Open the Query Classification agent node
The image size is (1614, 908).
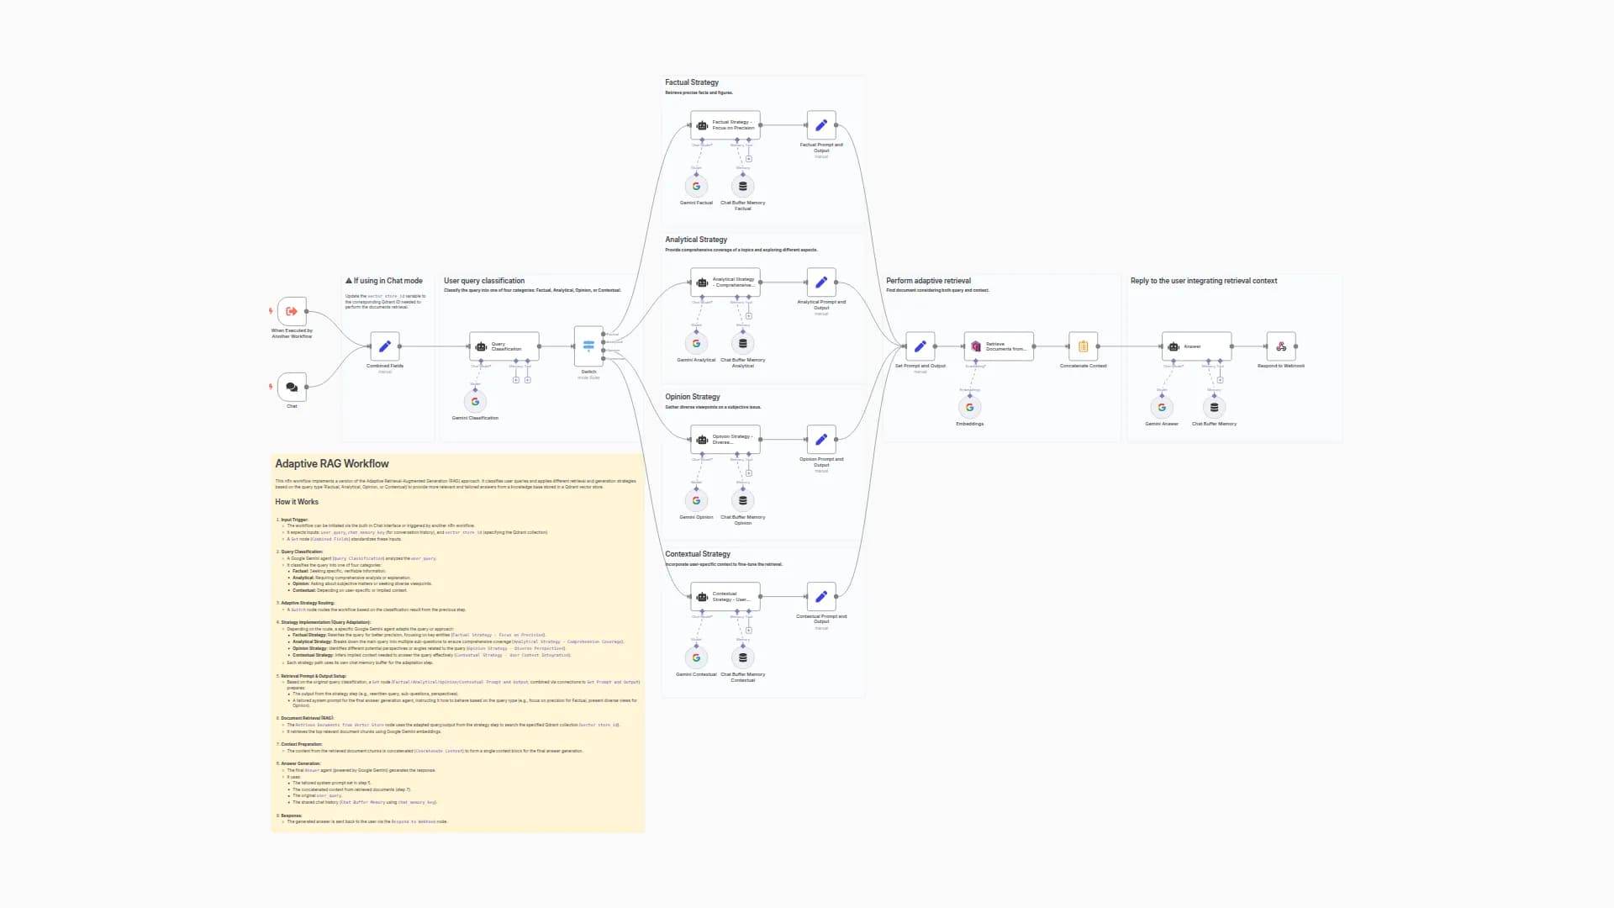pyautogui.click(x=504, y=346)
